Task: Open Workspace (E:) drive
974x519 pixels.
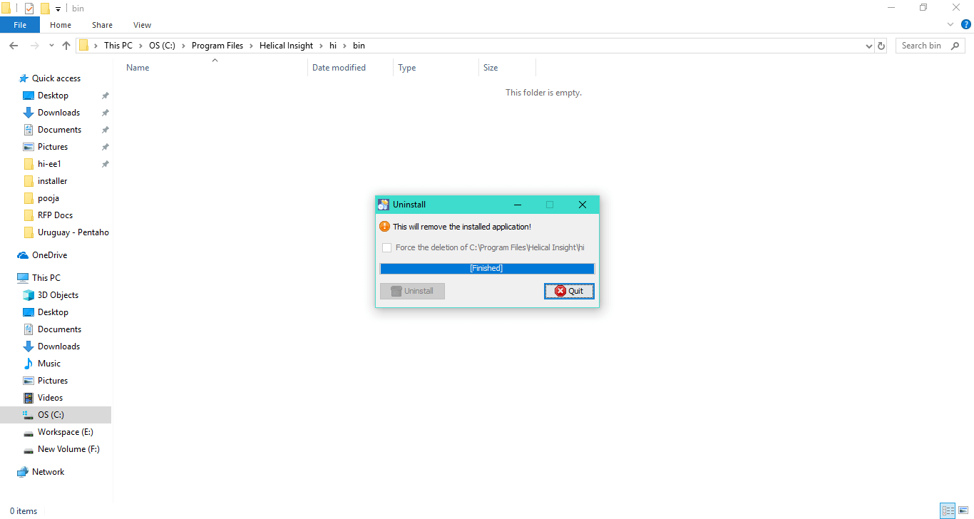Action: click(x=65, y=432)
